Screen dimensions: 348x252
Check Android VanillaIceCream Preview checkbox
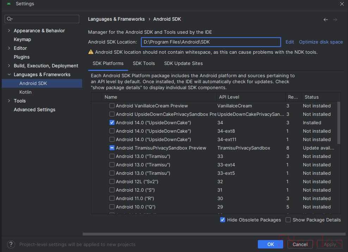pos(112,106)
